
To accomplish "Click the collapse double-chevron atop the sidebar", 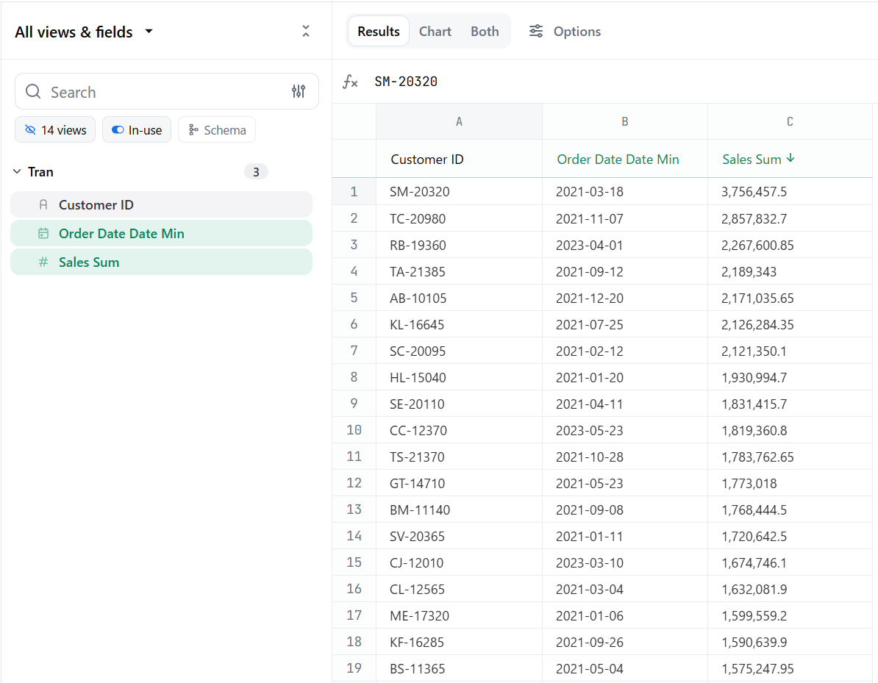I will click(305, 31).
